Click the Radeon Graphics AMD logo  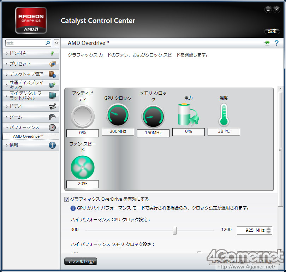pyautogui.click(x=31, y=20)
